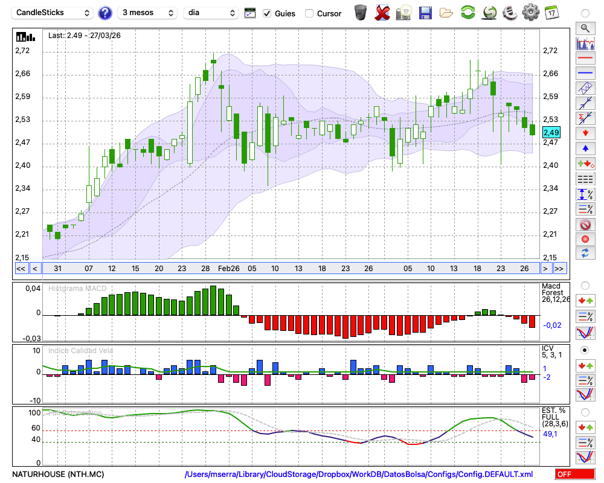The height and width of the screenshot is (483, 604).
Task: Select the blue horizontal line tool
Action: click(x=585, y=73)
